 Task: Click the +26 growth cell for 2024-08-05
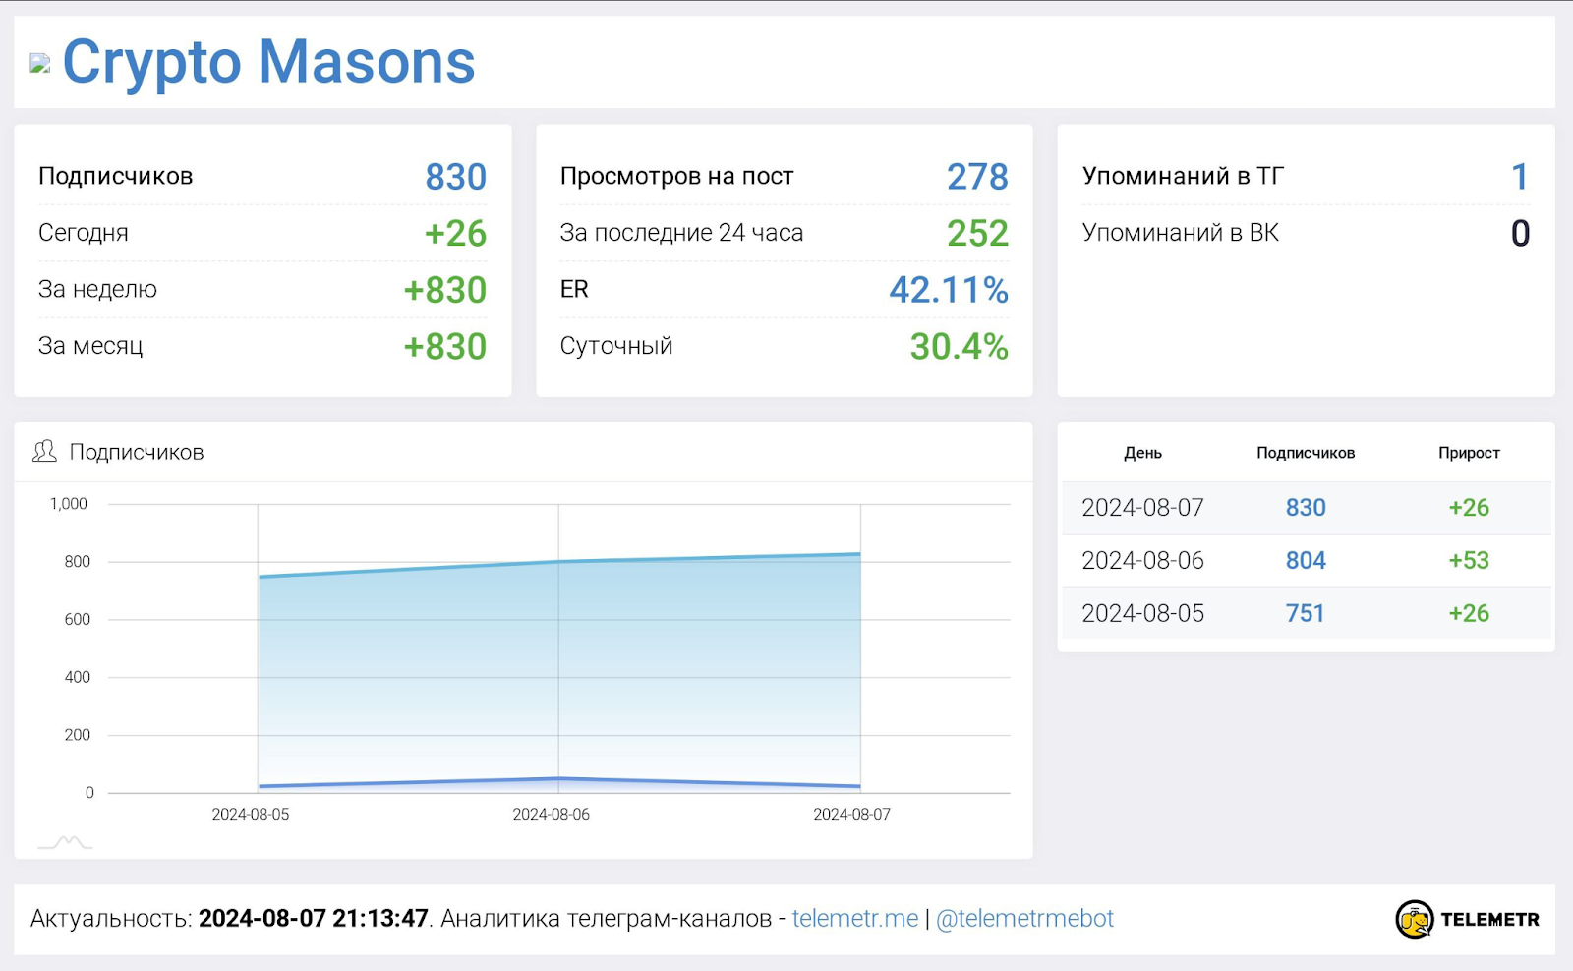click(1469, 614)
